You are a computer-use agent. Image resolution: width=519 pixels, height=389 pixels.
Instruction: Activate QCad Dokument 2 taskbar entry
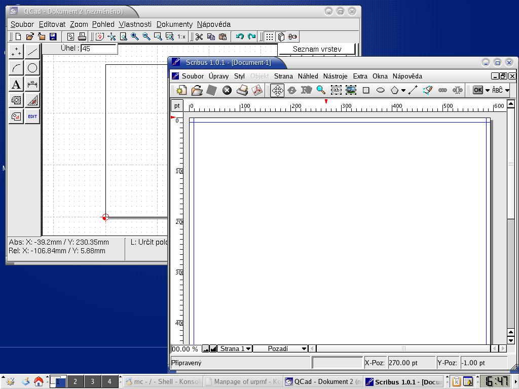pos(323,382)
